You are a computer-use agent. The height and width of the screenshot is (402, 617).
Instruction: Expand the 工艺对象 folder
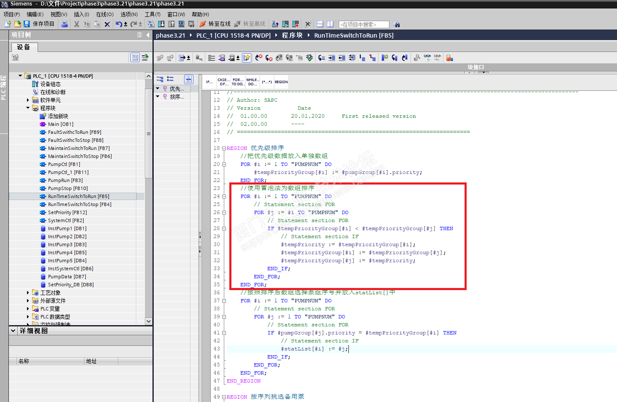(x=28, y=293)
